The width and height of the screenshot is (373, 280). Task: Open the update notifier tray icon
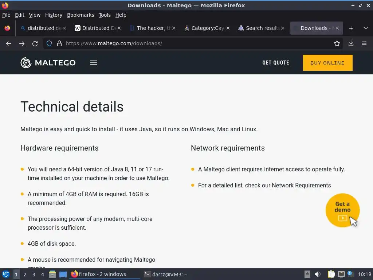click(x=350, y=274)
